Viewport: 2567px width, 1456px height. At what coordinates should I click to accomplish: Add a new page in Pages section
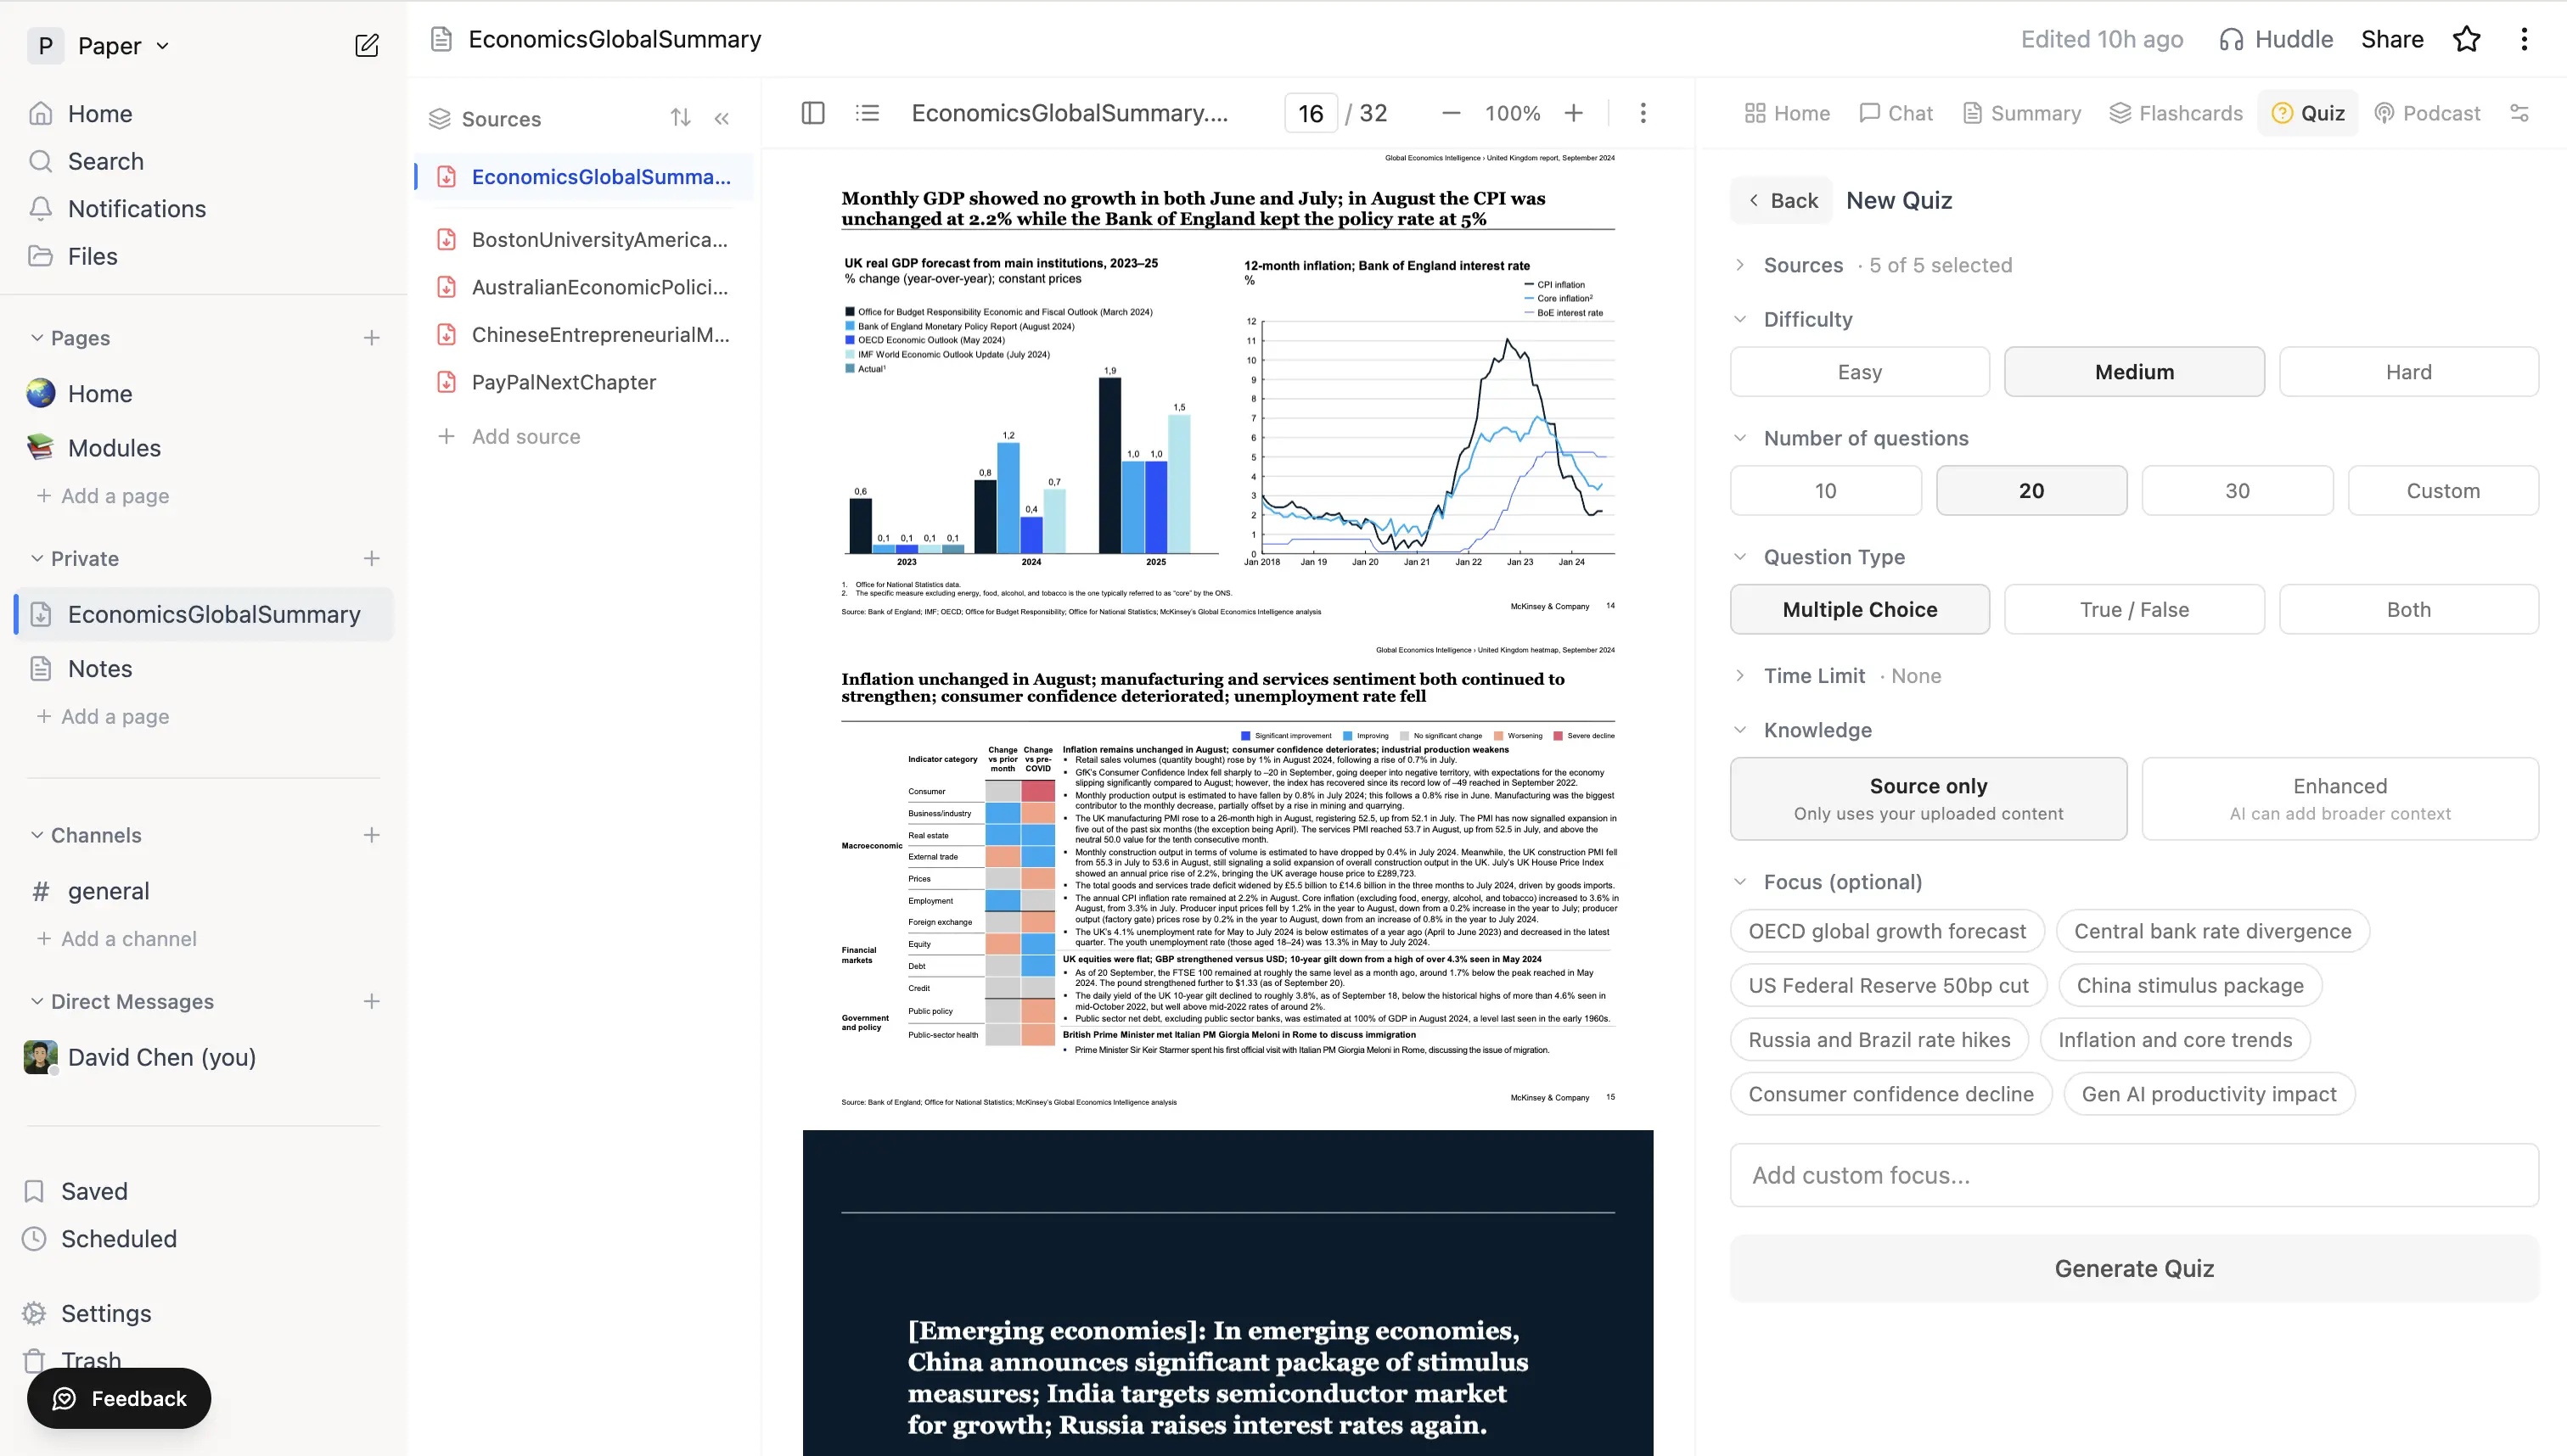[x=371, y=338]
